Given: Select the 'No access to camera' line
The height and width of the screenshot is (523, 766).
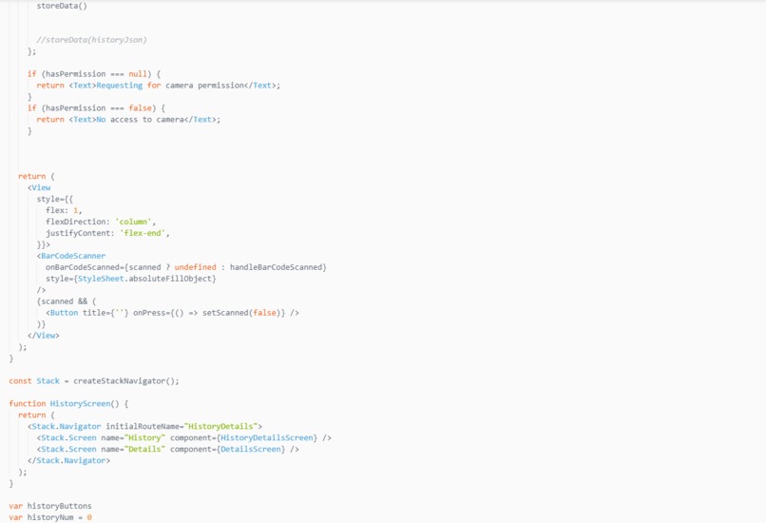Looking at the screenshot, I should pos(128,119).
